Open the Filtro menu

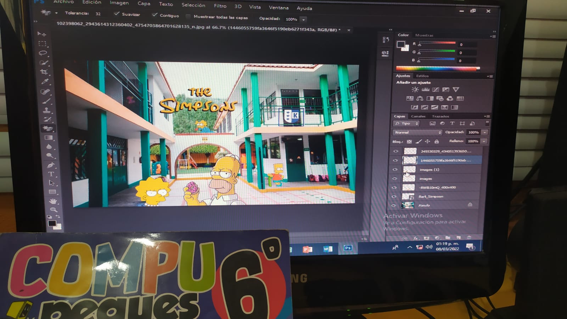click(x=220, y=6)
